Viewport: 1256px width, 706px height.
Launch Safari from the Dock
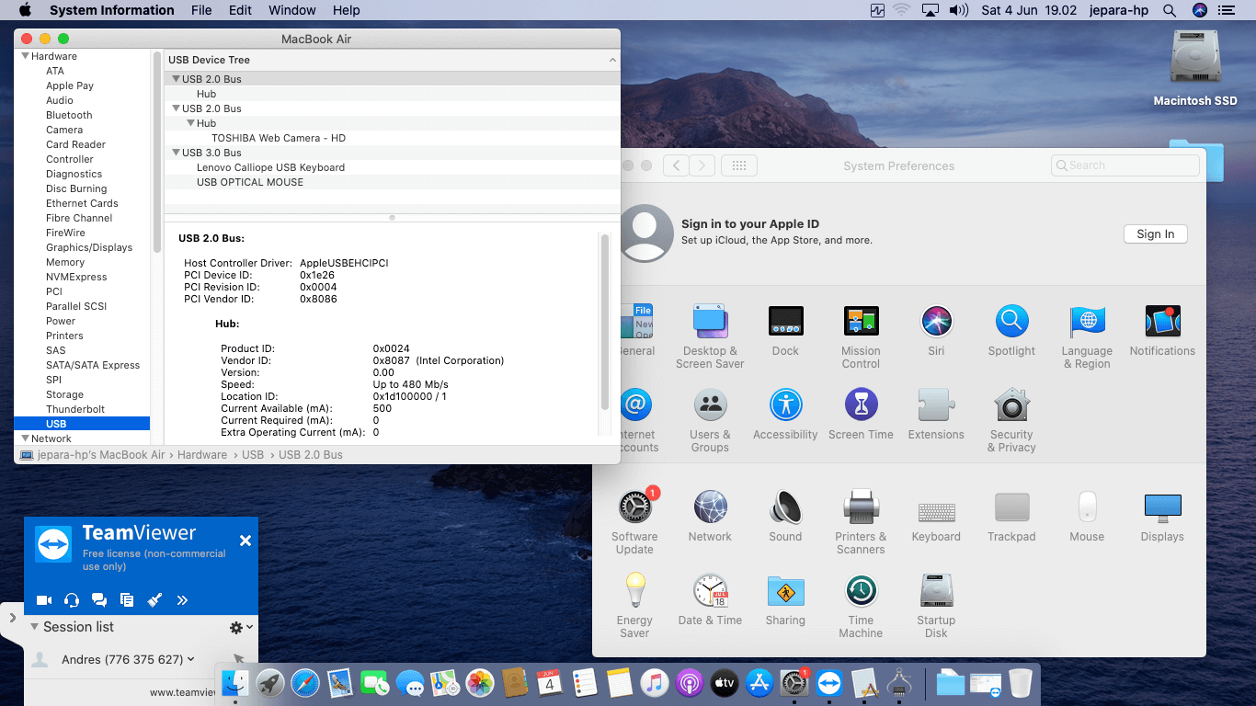(305, 683)
